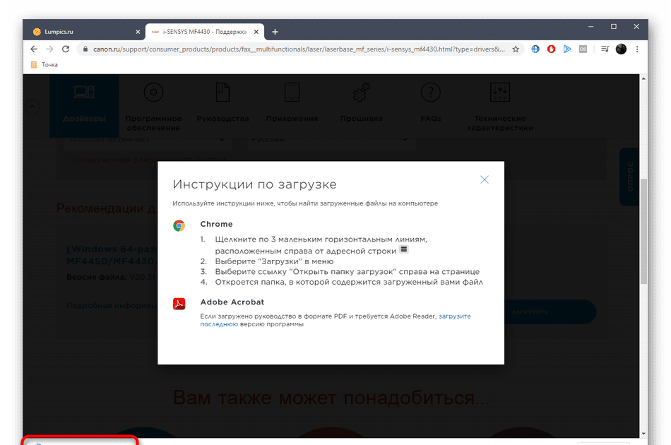Open the globe extension icon

point(535,49)
